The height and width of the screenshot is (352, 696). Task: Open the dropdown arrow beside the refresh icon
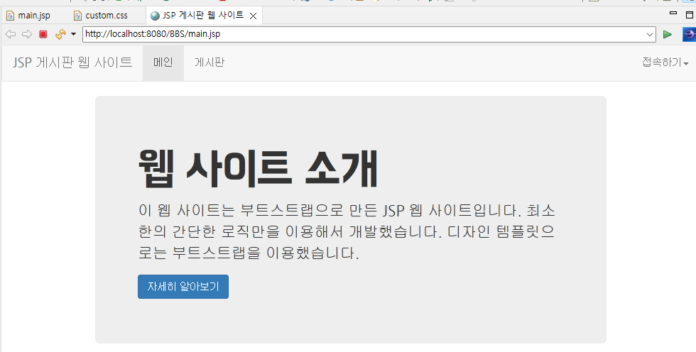73,34
